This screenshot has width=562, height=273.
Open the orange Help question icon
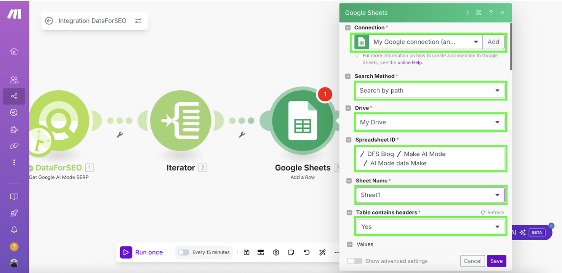coord(14,246)
